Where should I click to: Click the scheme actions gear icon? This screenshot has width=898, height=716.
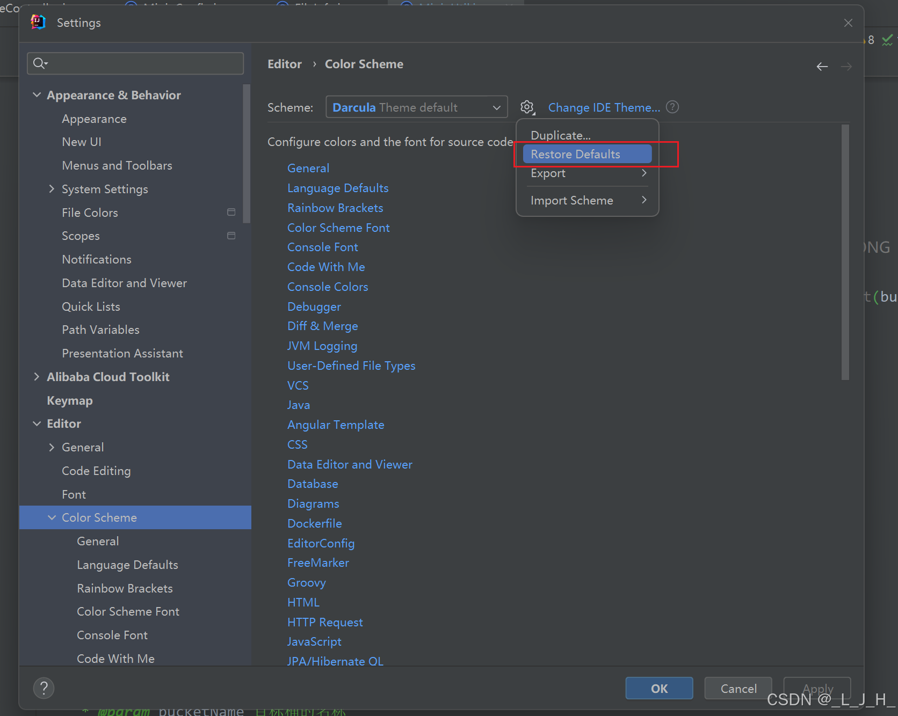click(527, 107)
